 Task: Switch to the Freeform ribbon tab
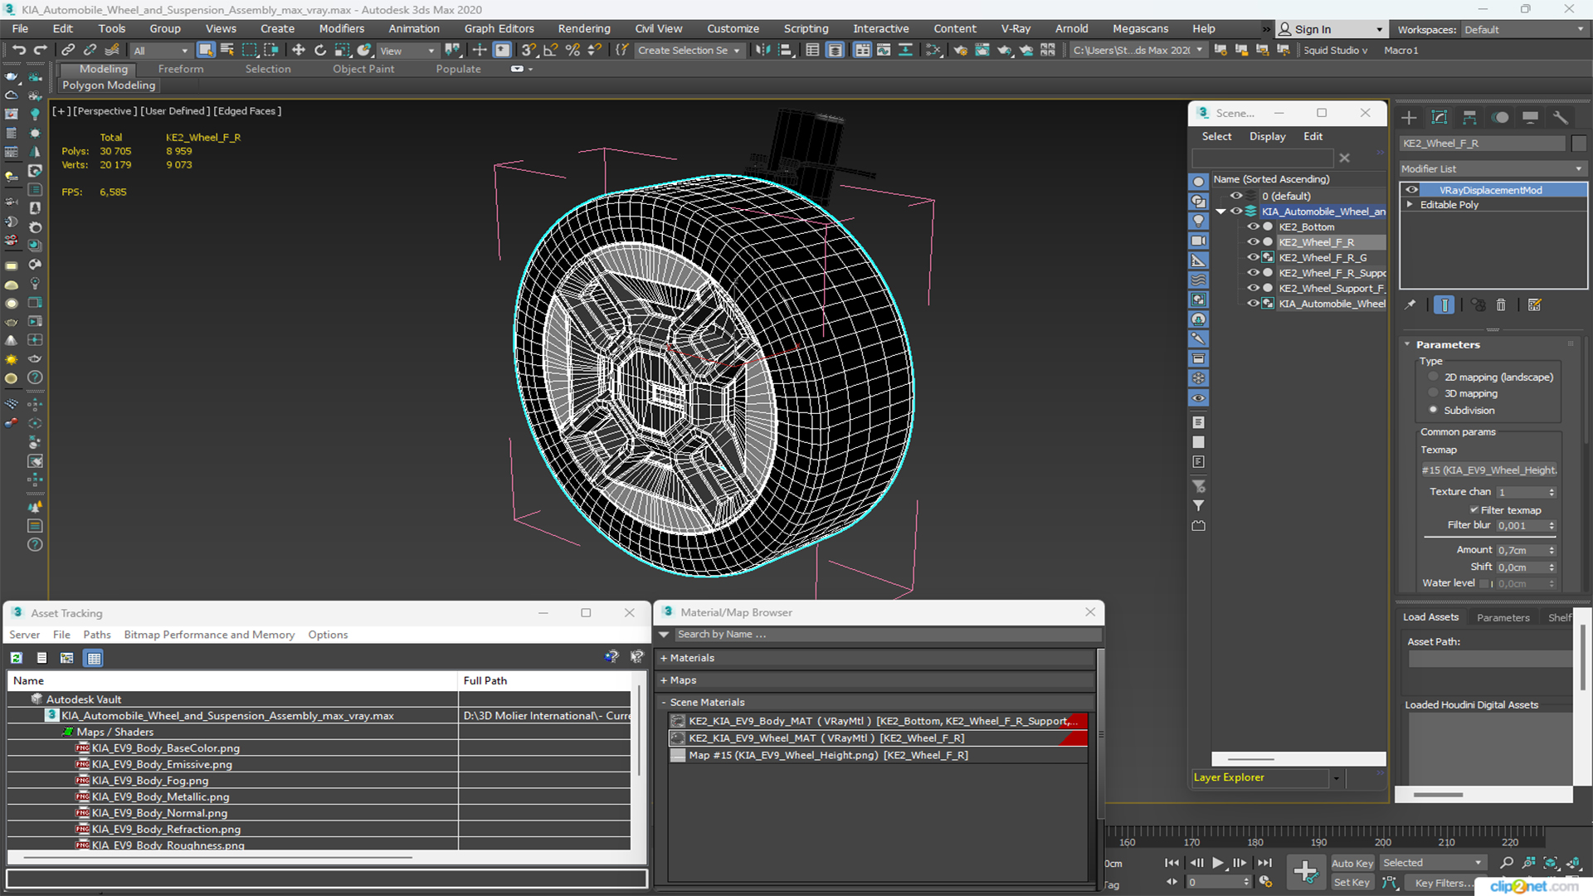click(x=181, y=69)
